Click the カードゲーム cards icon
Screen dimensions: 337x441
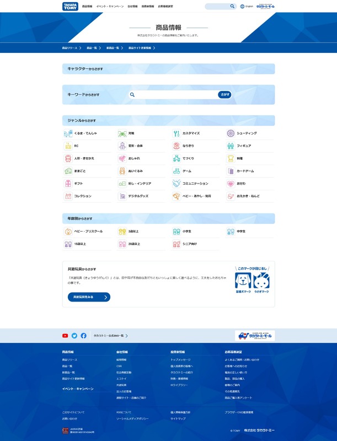point(231,171)
